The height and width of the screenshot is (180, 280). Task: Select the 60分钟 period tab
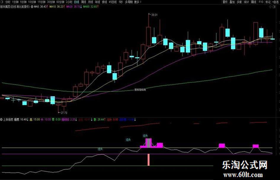pos(60,2)
